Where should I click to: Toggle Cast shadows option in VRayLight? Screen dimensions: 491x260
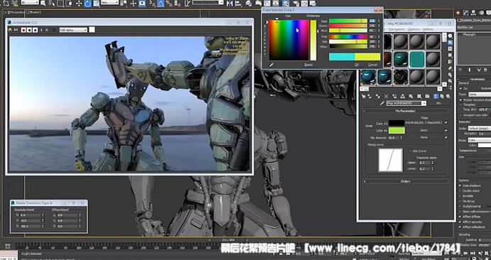[x=460, y=185]
